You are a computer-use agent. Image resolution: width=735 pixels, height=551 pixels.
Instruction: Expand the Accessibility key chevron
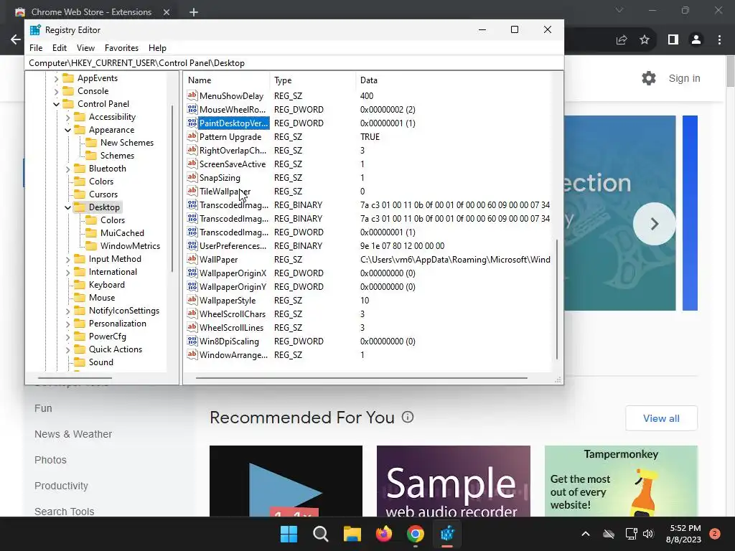(x=68, y=117)
